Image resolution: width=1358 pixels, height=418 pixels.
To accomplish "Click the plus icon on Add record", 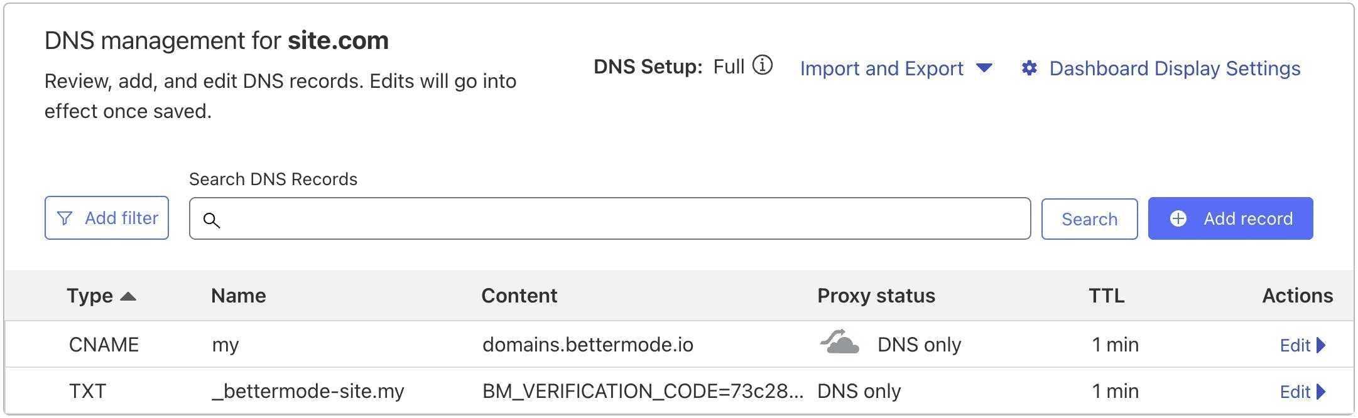I will (x=1178, y=218).
